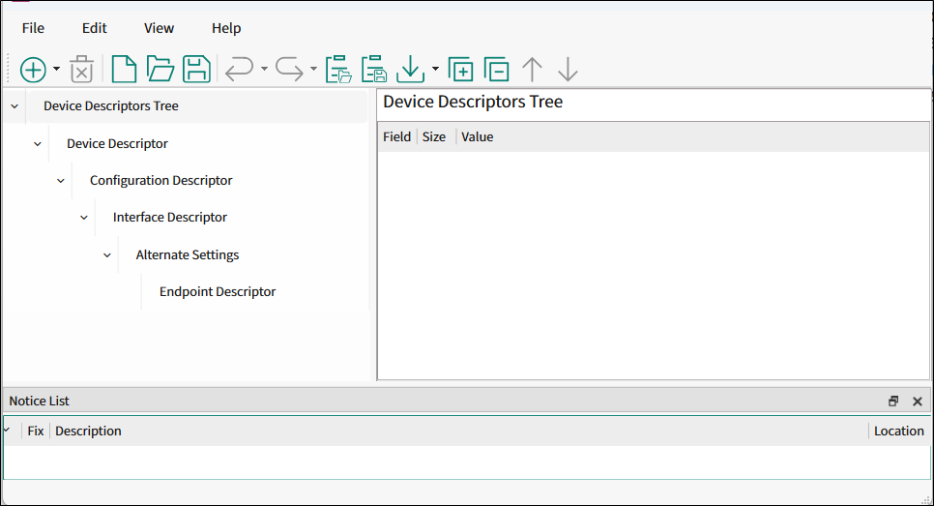Viewport: 934px width, 506px height.
Task: Click the toolbar drag handle
Action: click(9, 69)
